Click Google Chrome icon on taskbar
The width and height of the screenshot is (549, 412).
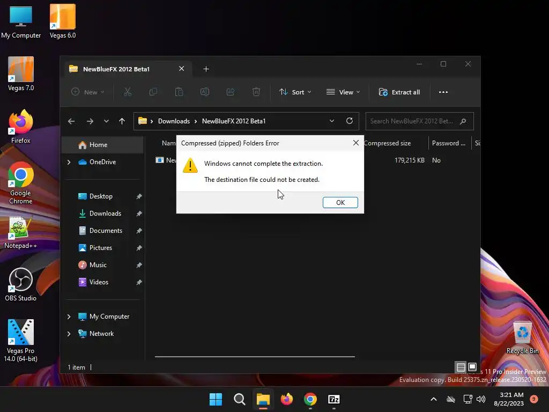(x=310, y=399)
